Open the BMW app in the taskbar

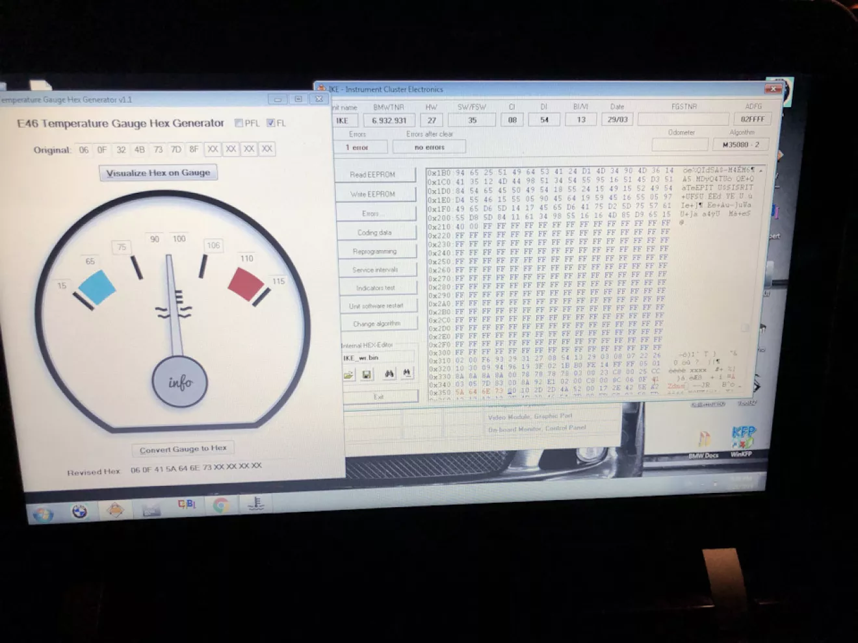pos(79,512)
